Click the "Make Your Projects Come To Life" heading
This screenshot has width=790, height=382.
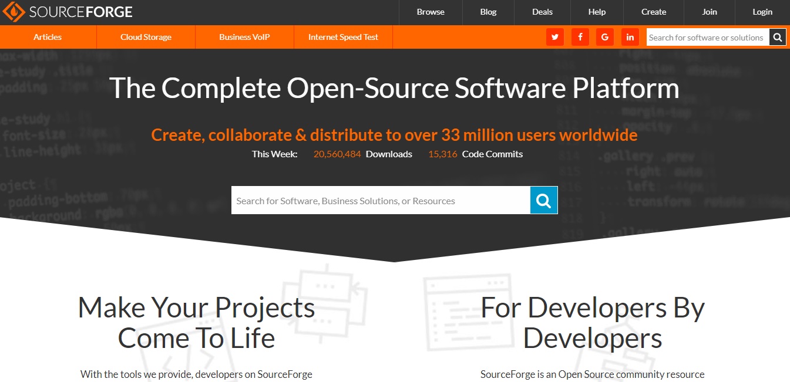click(196, 323)
